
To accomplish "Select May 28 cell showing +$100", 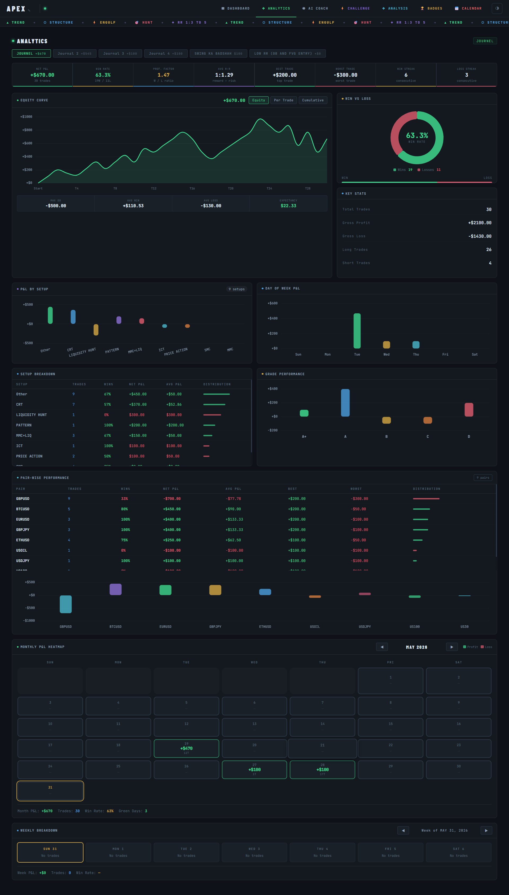I will (x=322, y=769).
